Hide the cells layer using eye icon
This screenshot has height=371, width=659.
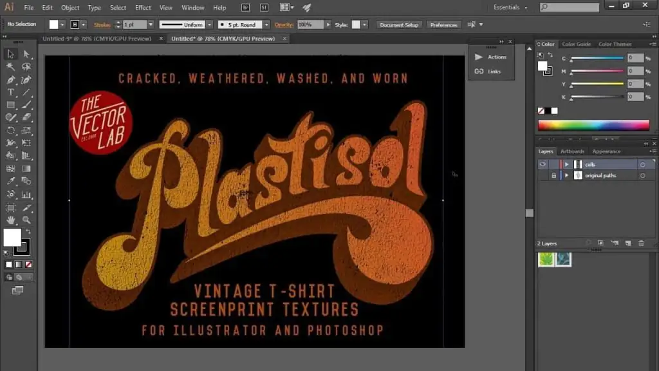[543, 164]
